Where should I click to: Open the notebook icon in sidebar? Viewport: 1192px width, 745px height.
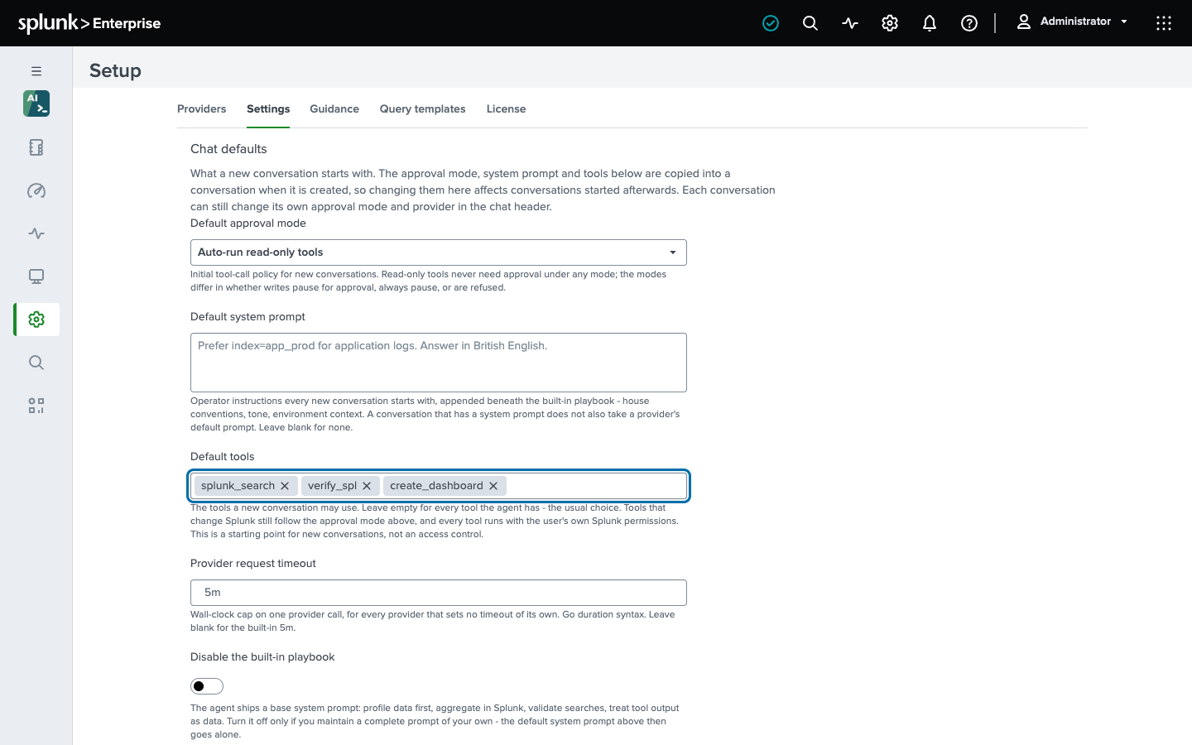[x=36, y=147]
